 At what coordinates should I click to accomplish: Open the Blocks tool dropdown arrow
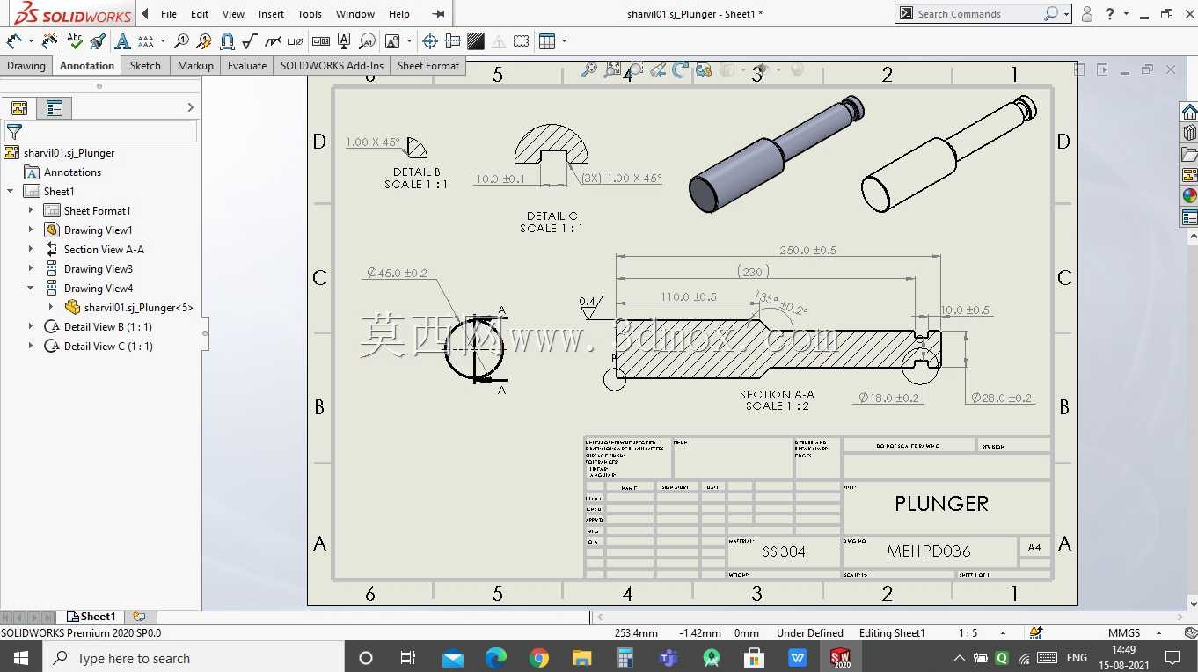click(409, 40)
